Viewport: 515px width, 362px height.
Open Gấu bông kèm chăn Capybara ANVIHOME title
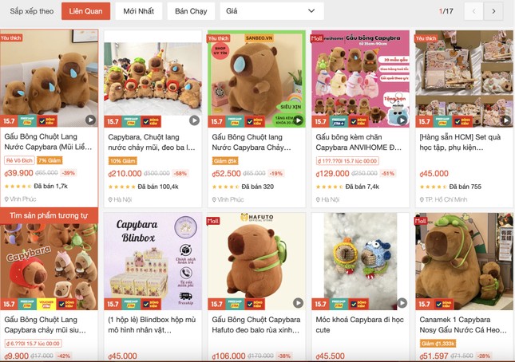coord(359,142)
